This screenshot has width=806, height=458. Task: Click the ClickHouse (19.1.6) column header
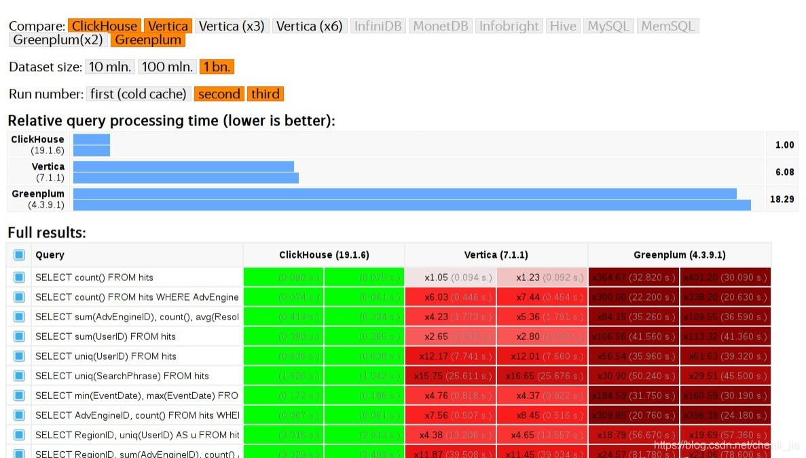tap(324, 254)
